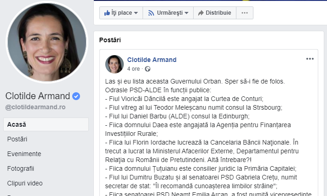Click the thumbs-up icon on Îți place
Image resolution: width=327 pixels, height=196 pixels.
tap(107, 13)
